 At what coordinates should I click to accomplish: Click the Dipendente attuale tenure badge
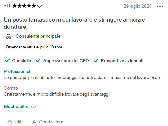click(34, 47)
